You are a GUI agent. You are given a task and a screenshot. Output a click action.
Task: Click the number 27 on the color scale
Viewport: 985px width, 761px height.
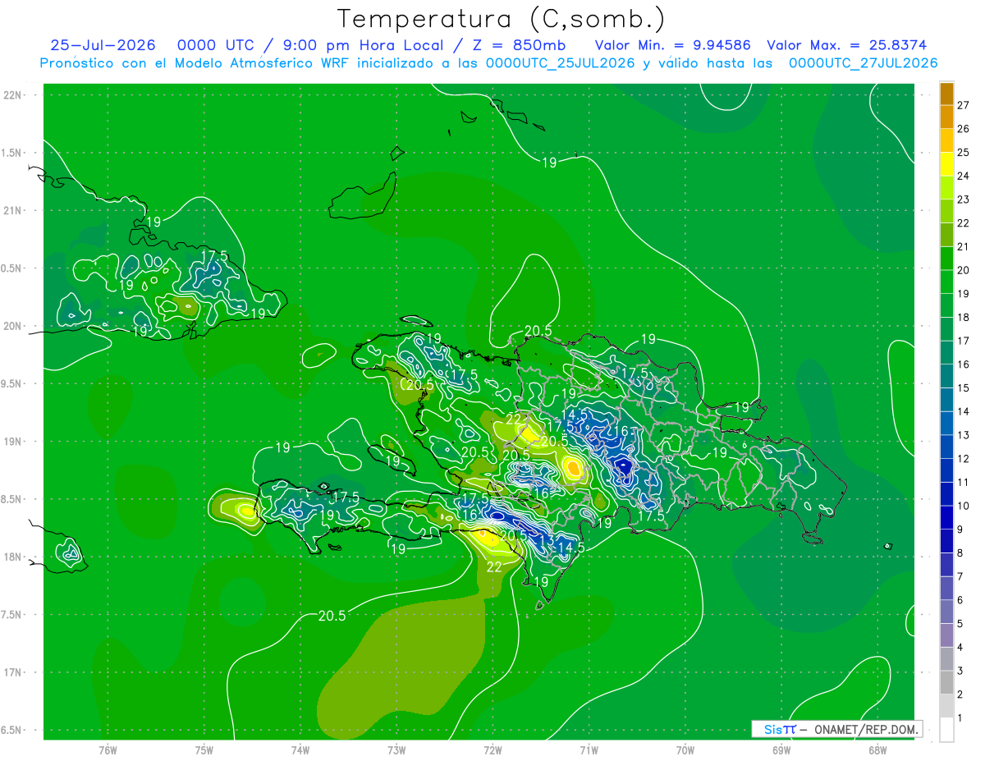(x=963, y=105)
